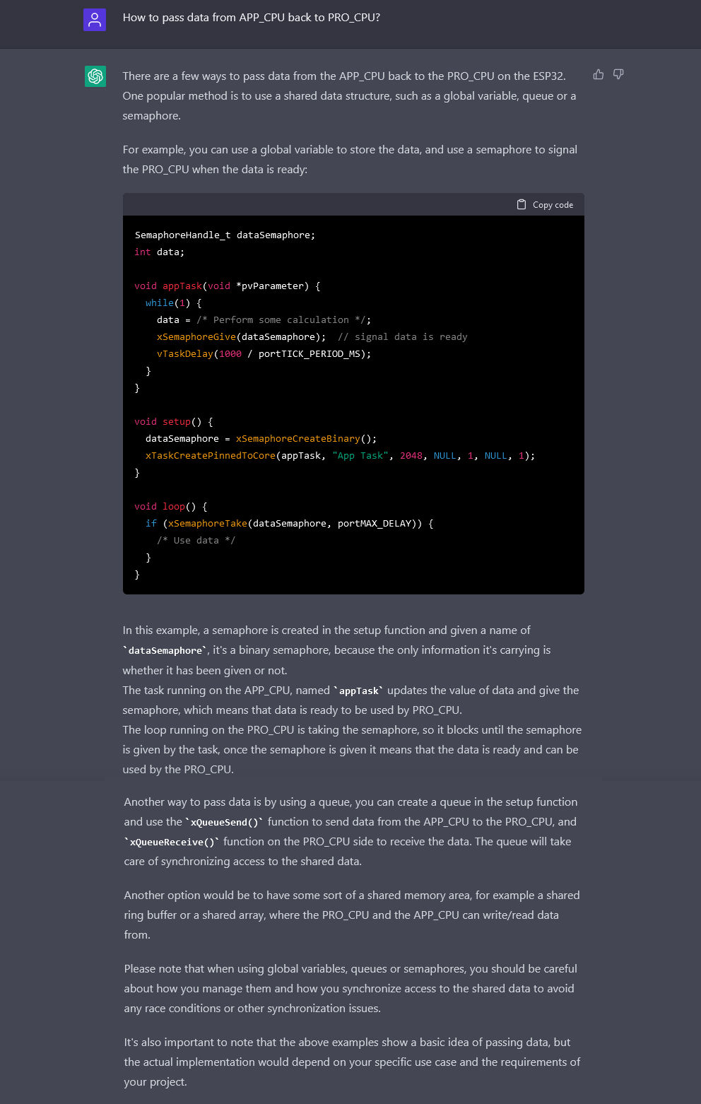The height and width of the screenshot is (1104, 701).
Task: Click the clipboard icon in code header
Action: [522, 204]
